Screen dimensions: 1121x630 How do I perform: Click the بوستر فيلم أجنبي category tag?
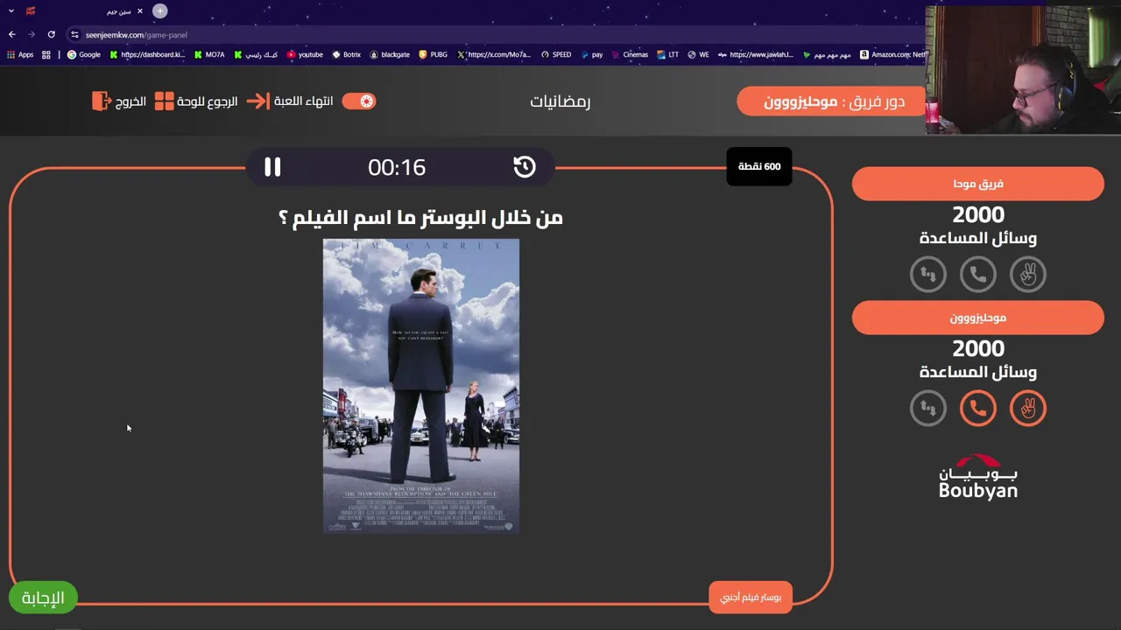(751, 598)
